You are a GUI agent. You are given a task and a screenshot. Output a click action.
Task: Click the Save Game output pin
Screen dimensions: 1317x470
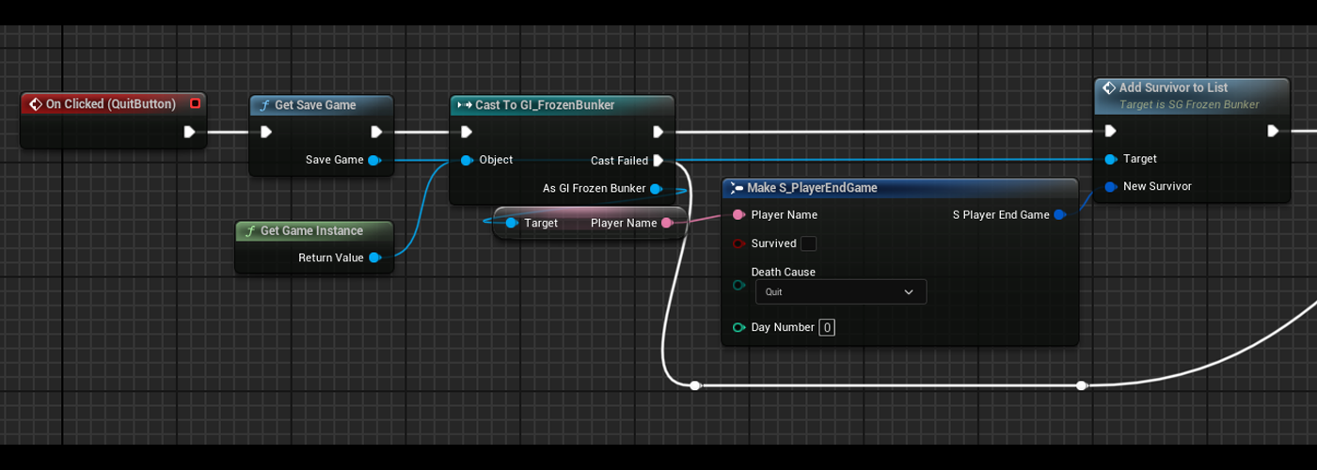(x=373, y=160)
